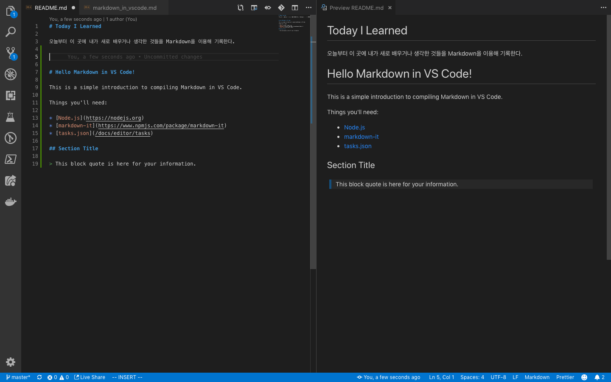Open the Explorer view in activity bar
The height and width of the screenshot is (382, 611).
tap(11, 11)
